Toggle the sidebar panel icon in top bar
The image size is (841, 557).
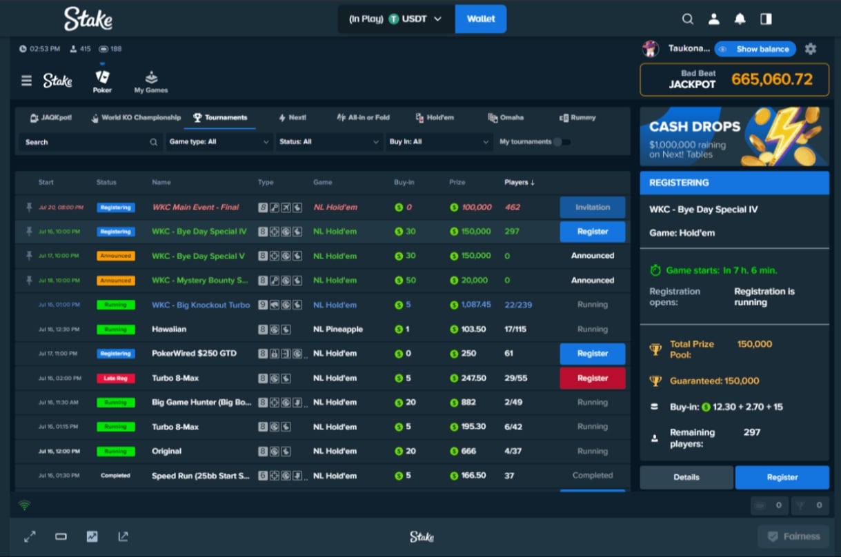[x=766, y=19]
